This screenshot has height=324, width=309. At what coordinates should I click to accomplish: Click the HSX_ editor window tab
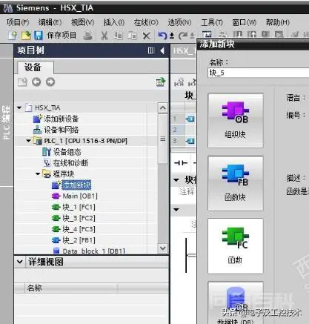click(184, 50)
